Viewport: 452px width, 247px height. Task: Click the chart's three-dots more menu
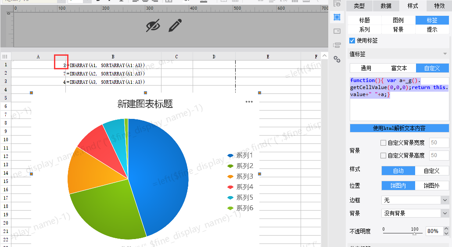pyautogui.click(x=249, y=102)
